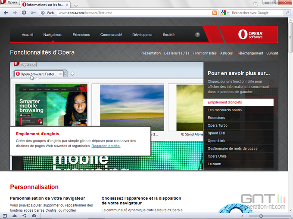The height and width of the screenshot is (219, 293).
Task: Toggle the Opera Turbo speedometer icon
Action: point(34,216)
